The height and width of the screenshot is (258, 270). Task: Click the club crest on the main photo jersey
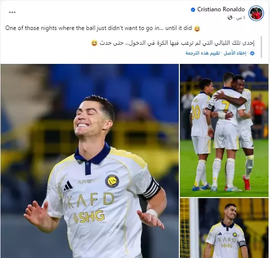pos(112,181)
